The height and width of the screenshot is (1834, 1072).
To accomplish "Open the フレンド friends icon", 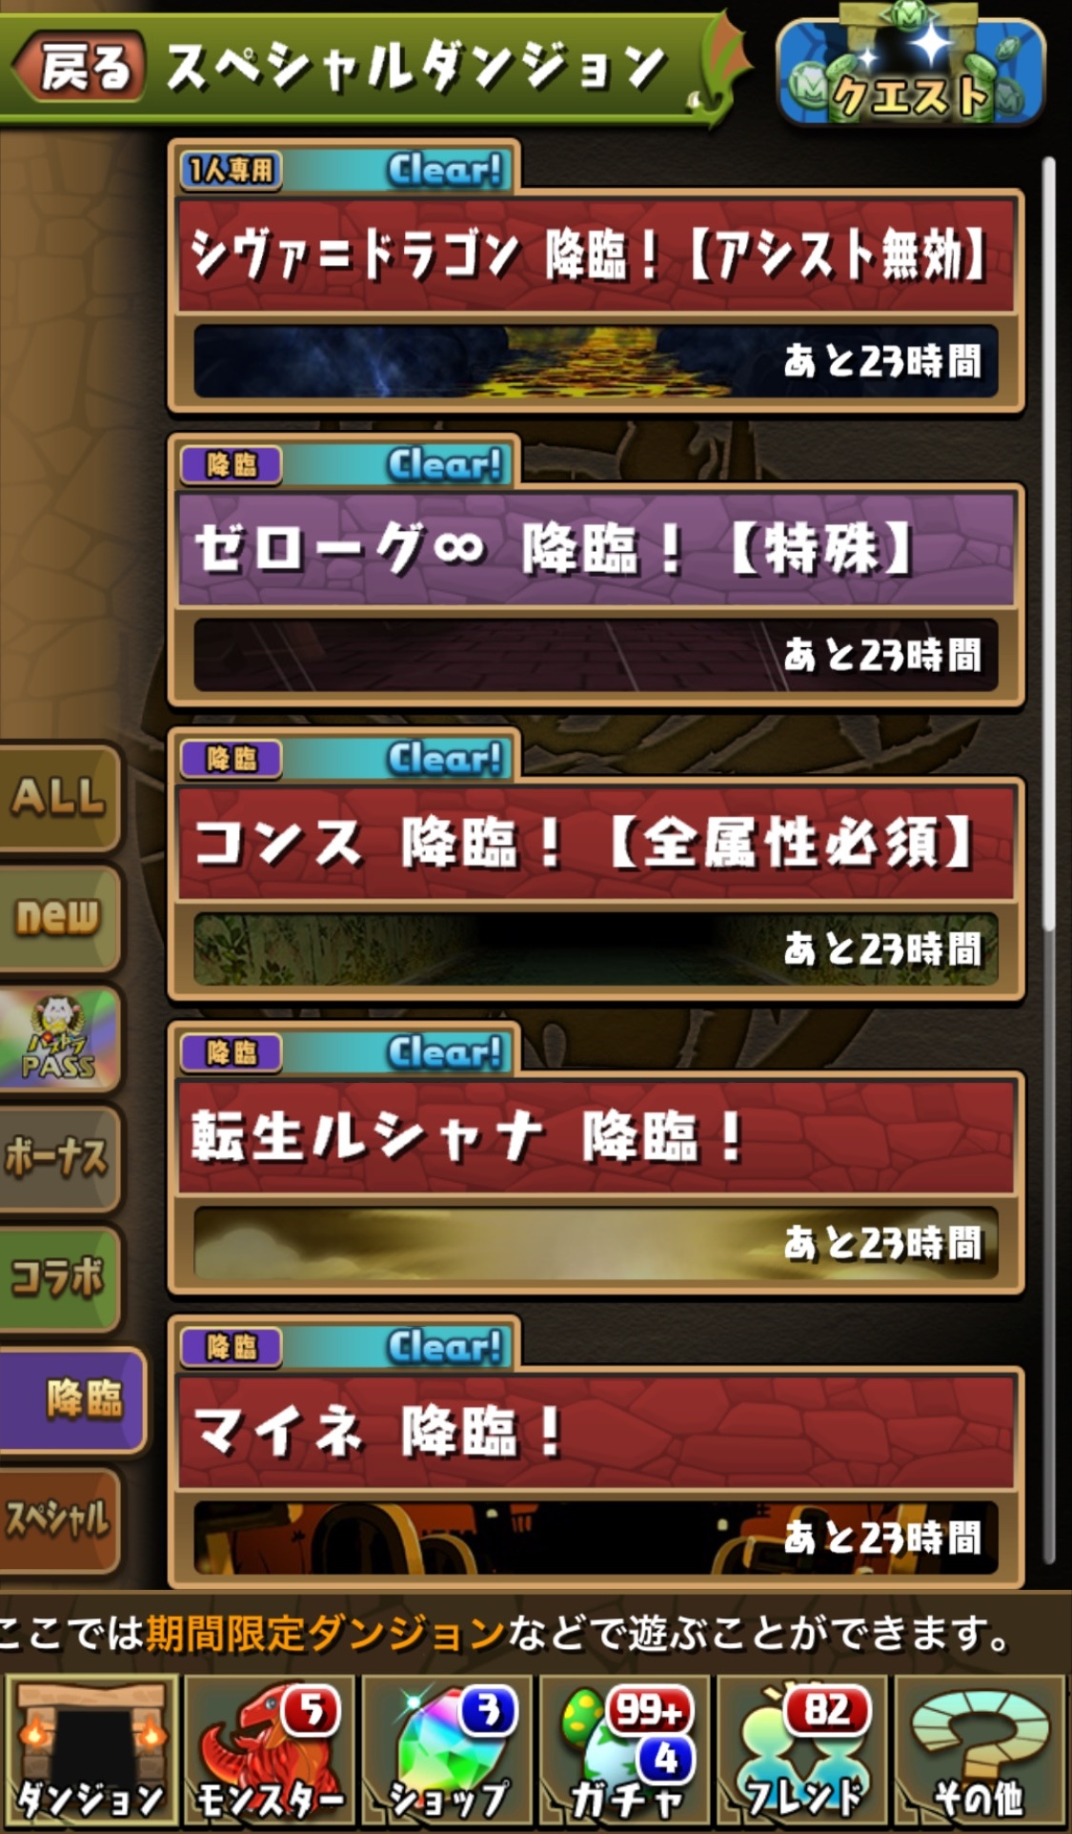I will (802, 1750).
